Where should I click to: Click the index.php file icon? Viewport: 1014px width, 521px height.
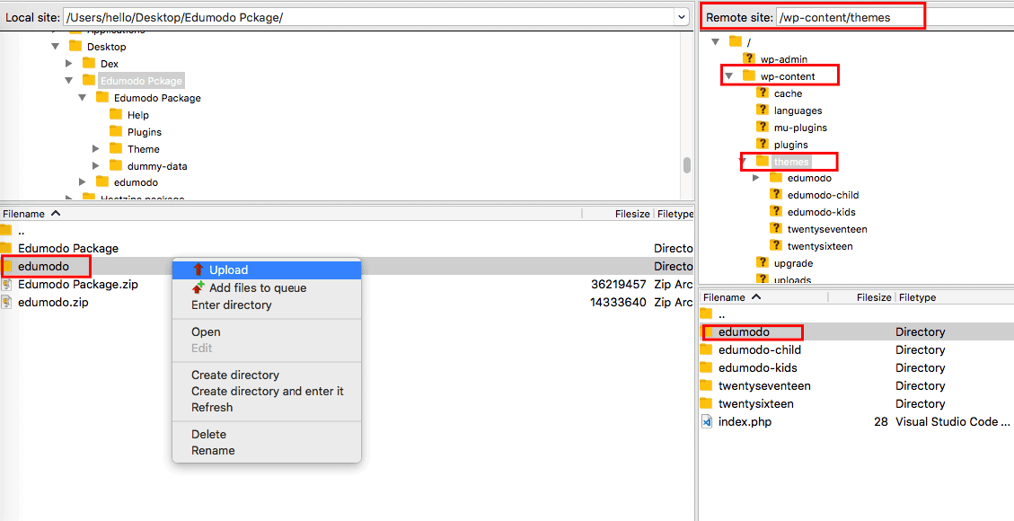(x=706, y=421)
